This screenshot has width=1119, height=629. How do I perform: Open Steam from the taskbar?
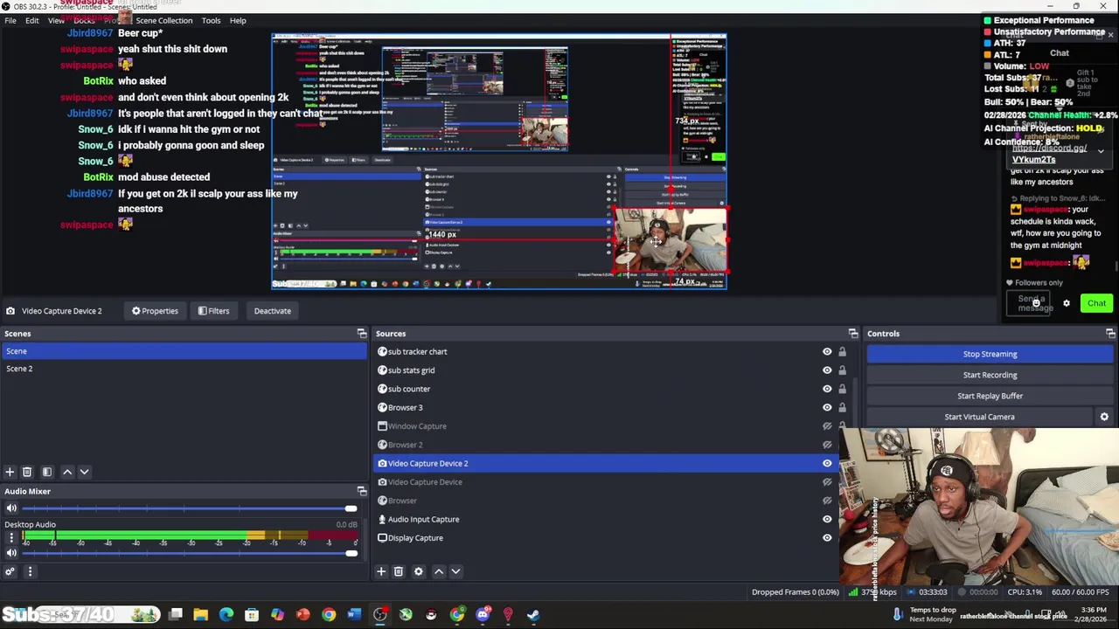pos(533,615)
